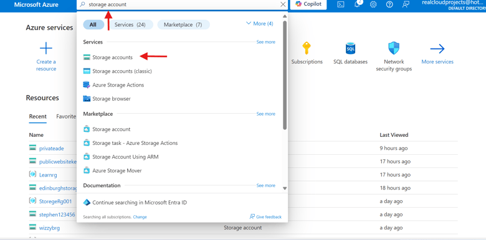The height and width of the screenshot is (240, 486).
Task: Click the More services arrow icon
Action: tap(437, 48)
